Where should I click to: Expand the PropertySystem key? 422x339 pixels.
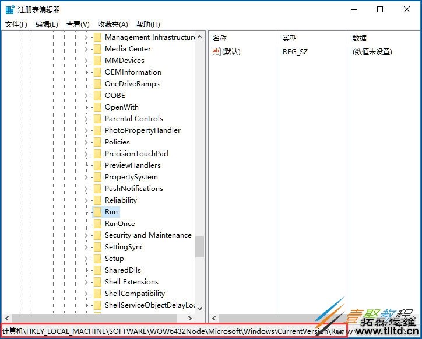tap(86, 177)
